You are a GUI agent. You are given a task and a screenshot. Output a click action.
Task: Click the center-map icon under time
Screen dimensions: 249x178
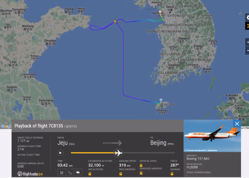62,172
